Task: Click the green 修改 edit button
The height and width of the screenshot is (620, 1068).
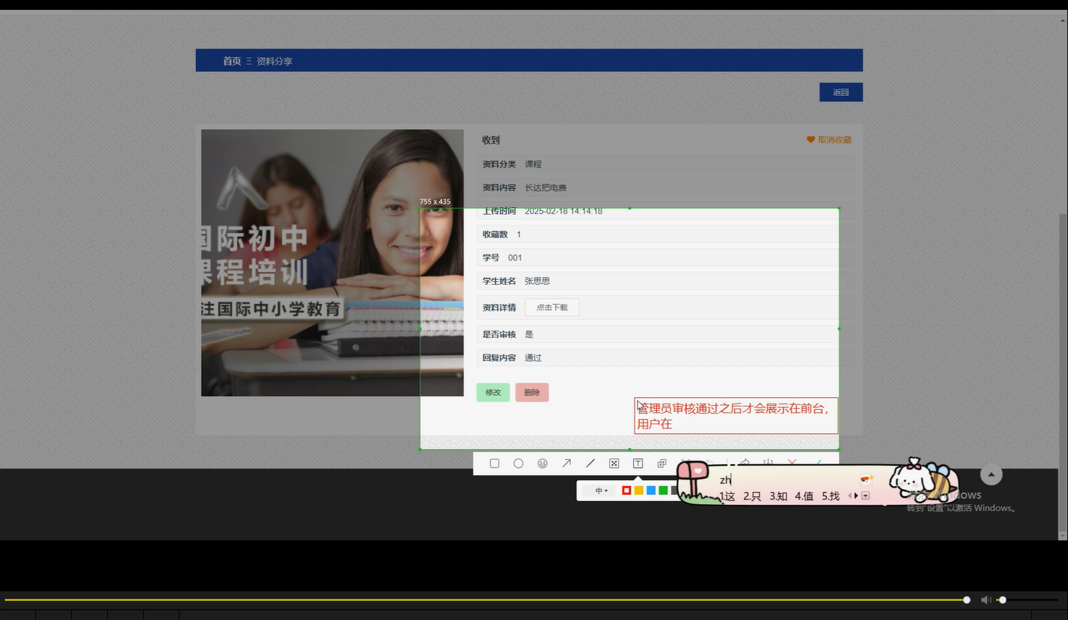Action: pyautogui.click(x=493, y=392)
